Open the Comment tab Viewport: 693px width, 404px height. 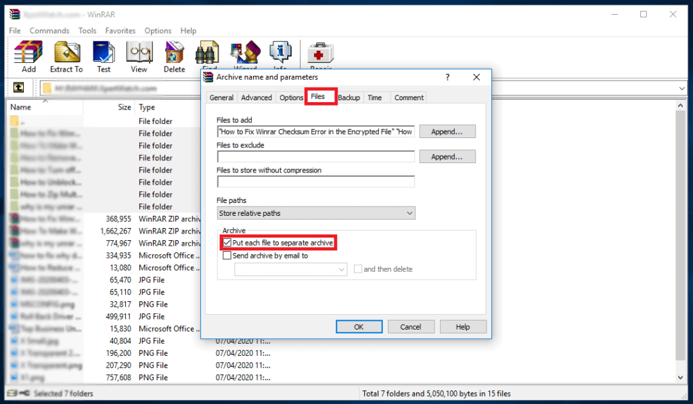coord(409,97)
